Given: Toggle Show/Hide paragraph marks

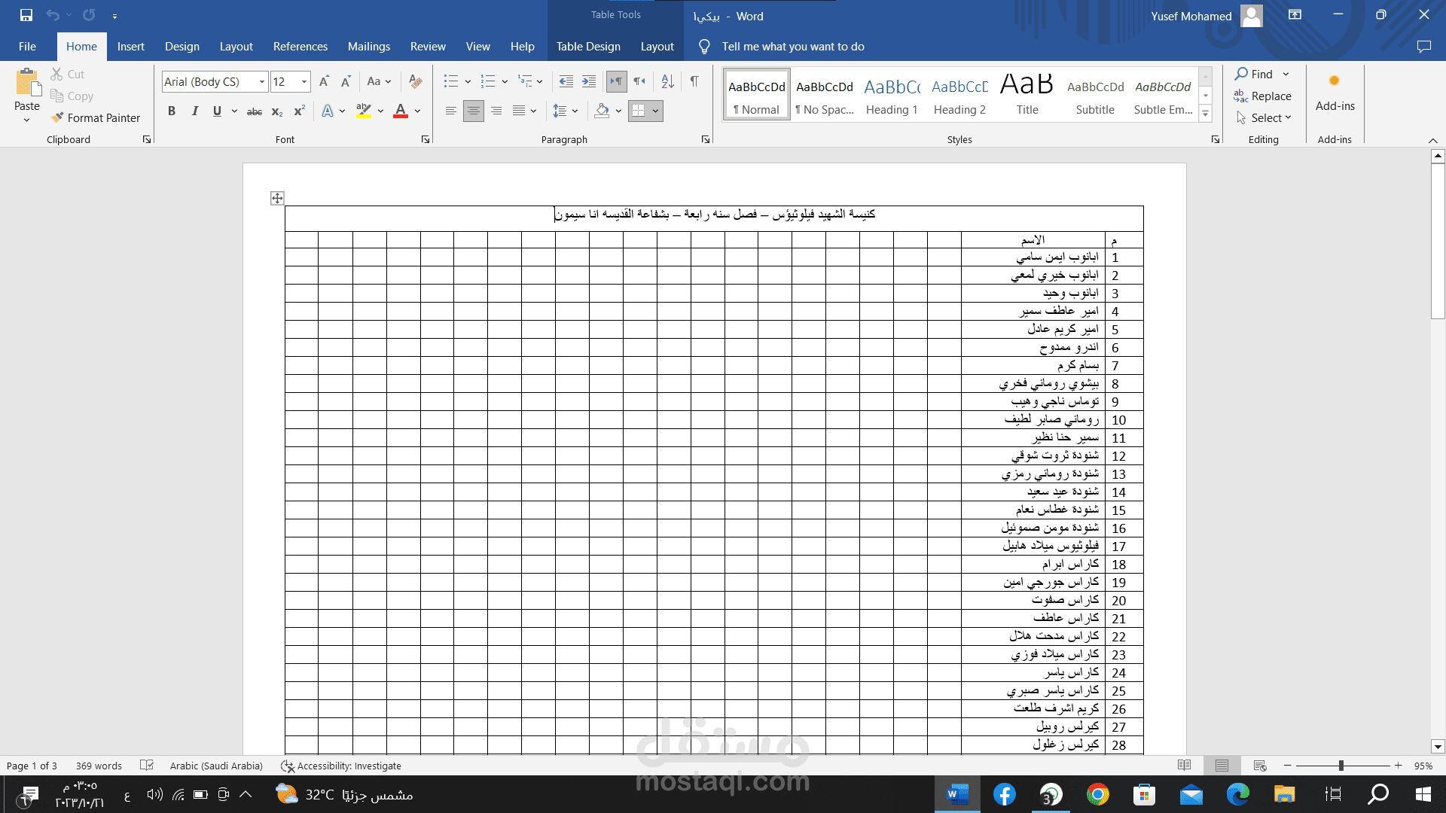Looking at the screenshot, I should tap(694, 81).
